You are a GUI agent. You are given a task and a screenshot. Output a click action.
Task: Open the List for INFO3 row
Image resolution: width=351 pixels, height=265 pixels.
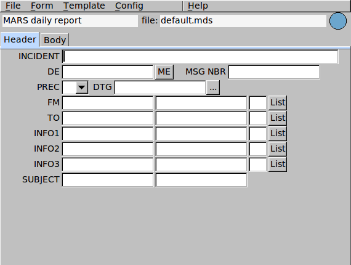(x=278, y=165)
